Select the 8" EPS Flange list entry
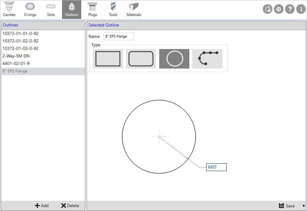 tap(43, 71)
